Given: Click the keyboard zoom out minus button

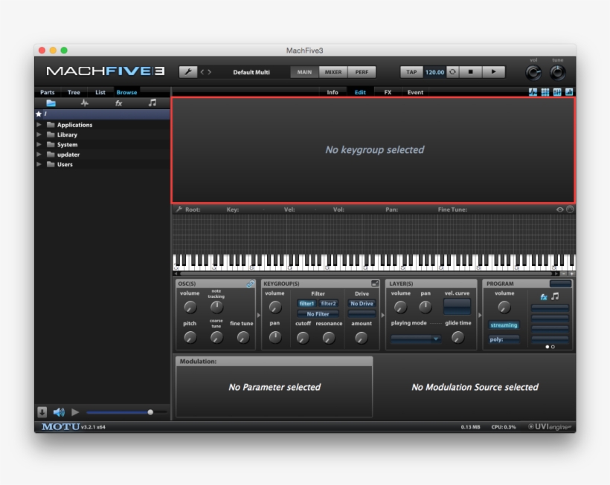Looking at the screenshot, I should tap(564, 274).
